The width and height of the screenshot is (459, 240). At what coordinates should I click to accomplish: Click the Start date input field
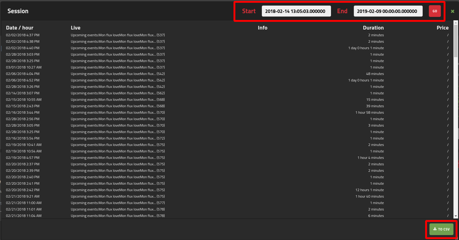tap(296, 11)
